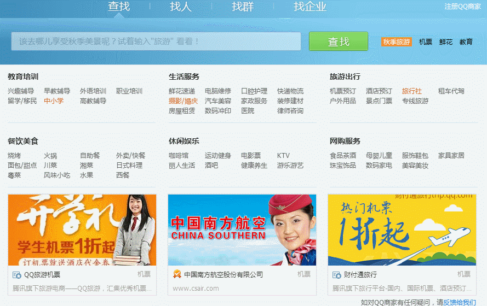Open the 咖啡馆 category
The width and height of the screenshot is (487, 306).
179,156
